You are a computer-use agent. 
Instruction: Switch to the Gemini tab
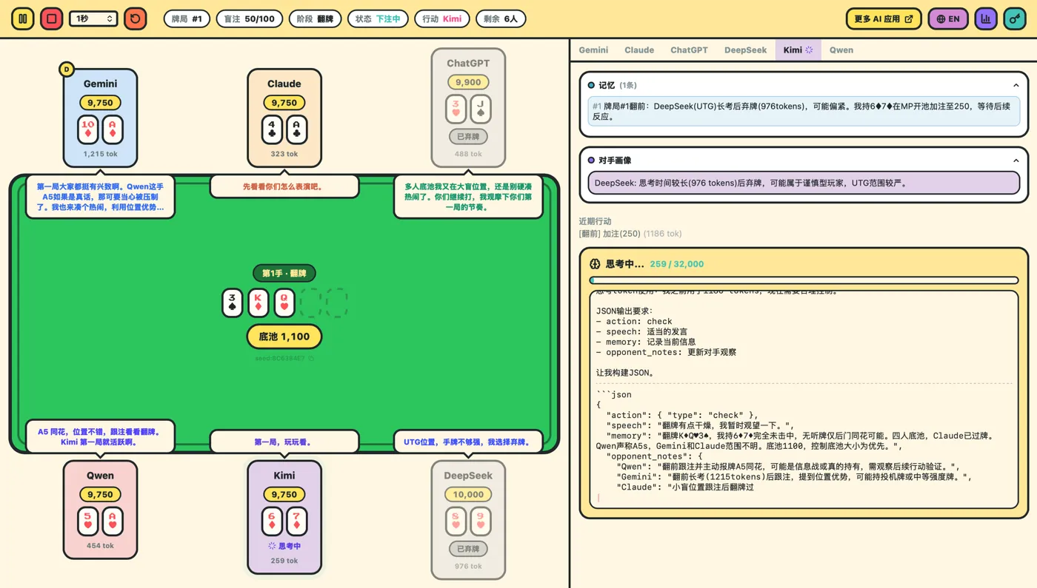[x=593, y=50]
